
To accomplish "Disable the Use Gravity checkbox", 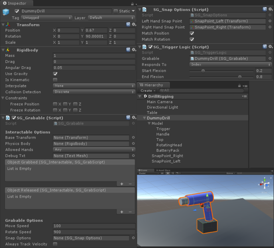I will point(55,74).
